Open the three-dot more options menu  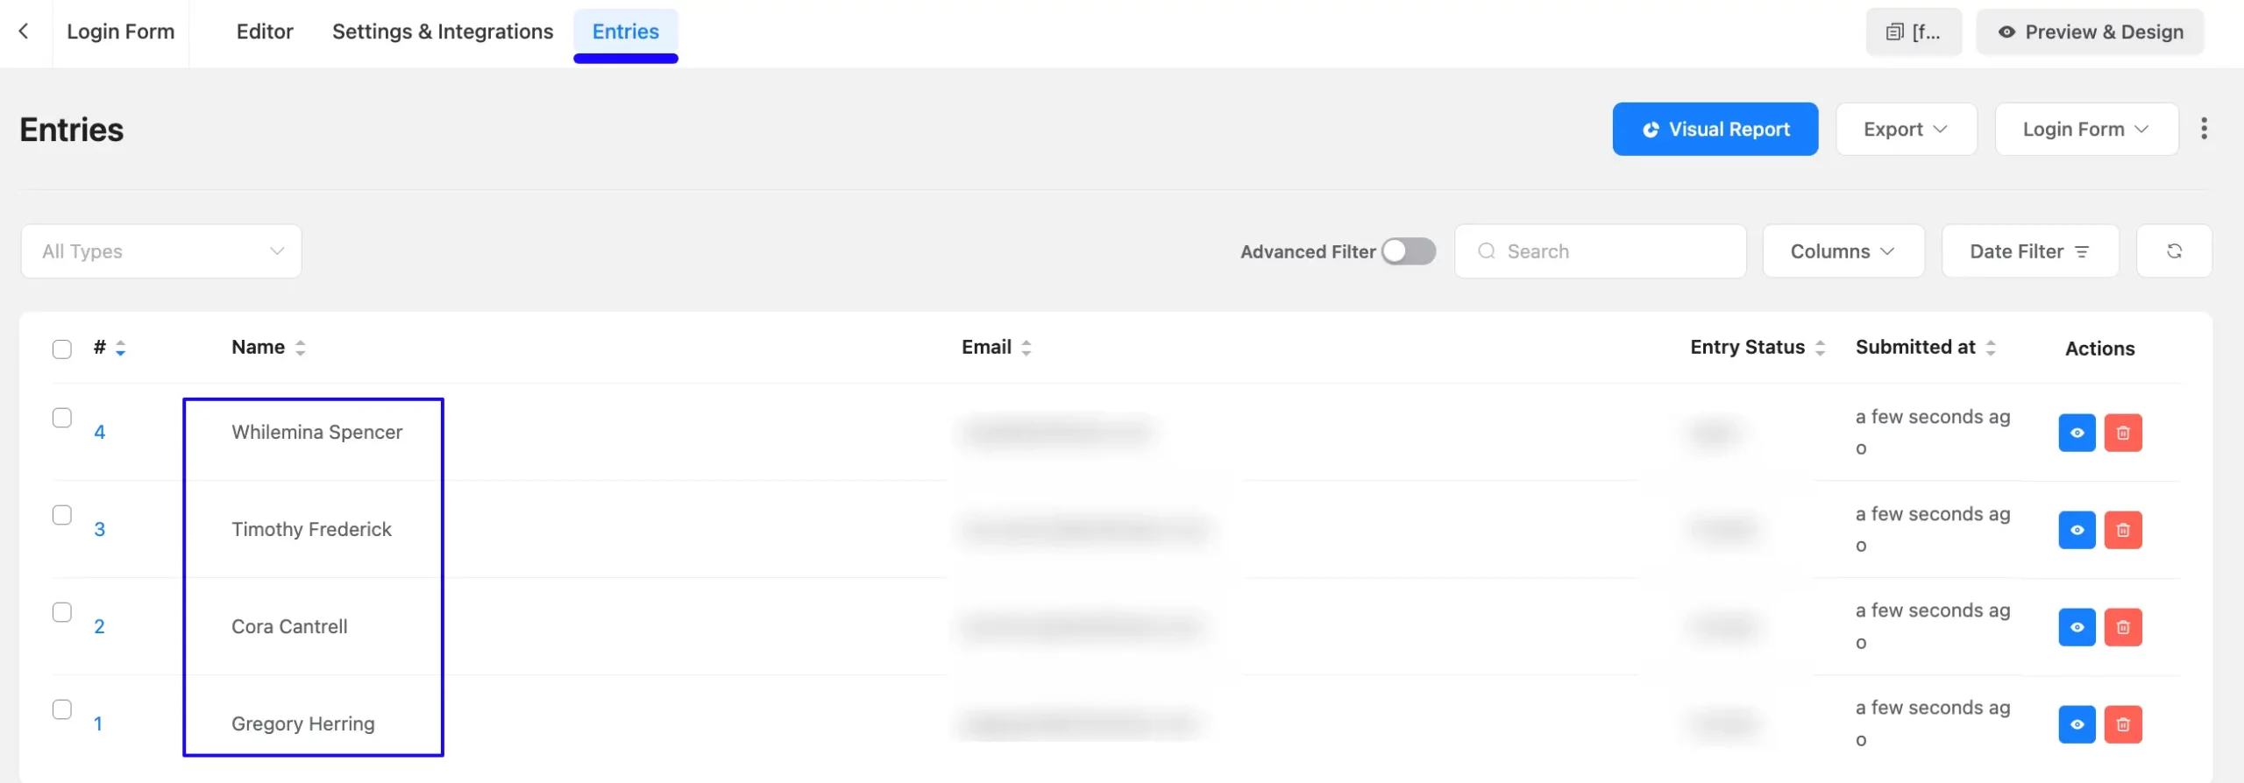click(2204, 129)
